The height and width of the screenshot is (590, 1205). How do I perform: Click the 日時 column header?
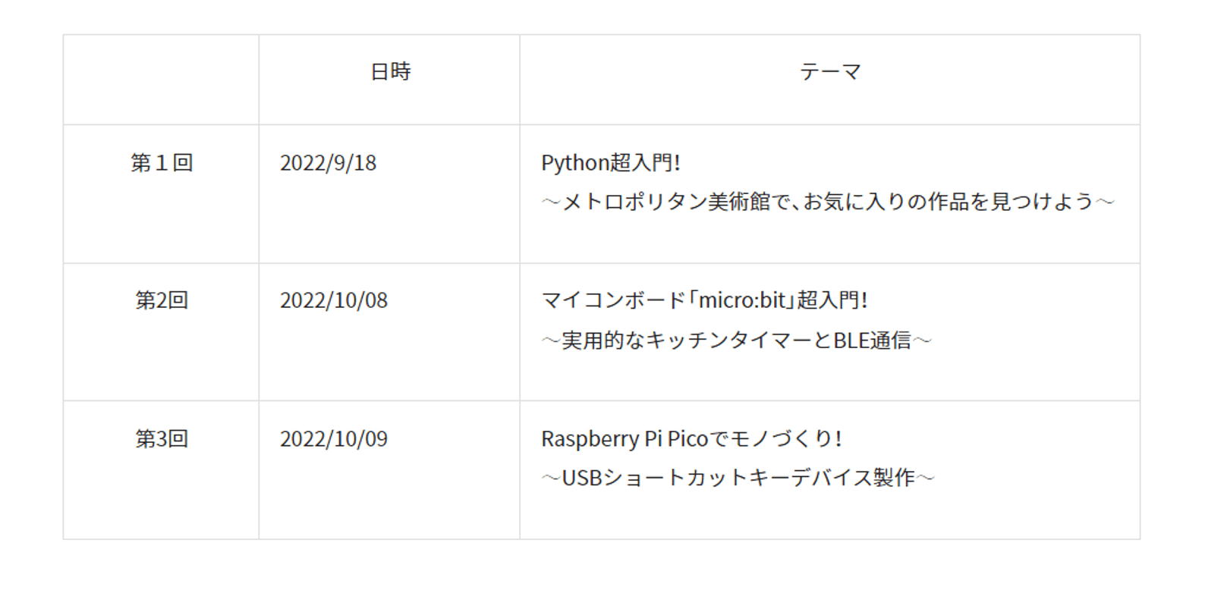(x=390, y=72)
